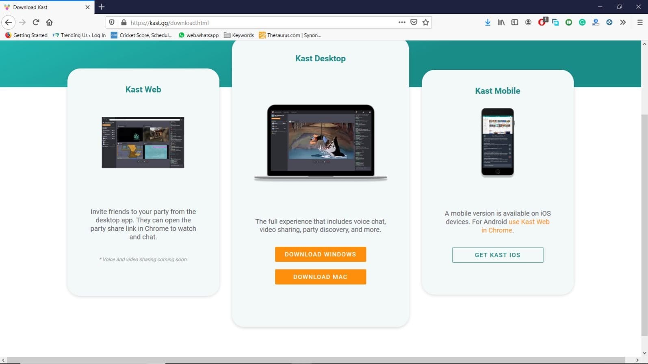The width and height of the screenshot is (648, 364).
Task: Save page to Pocket
Action: (414, 22)
